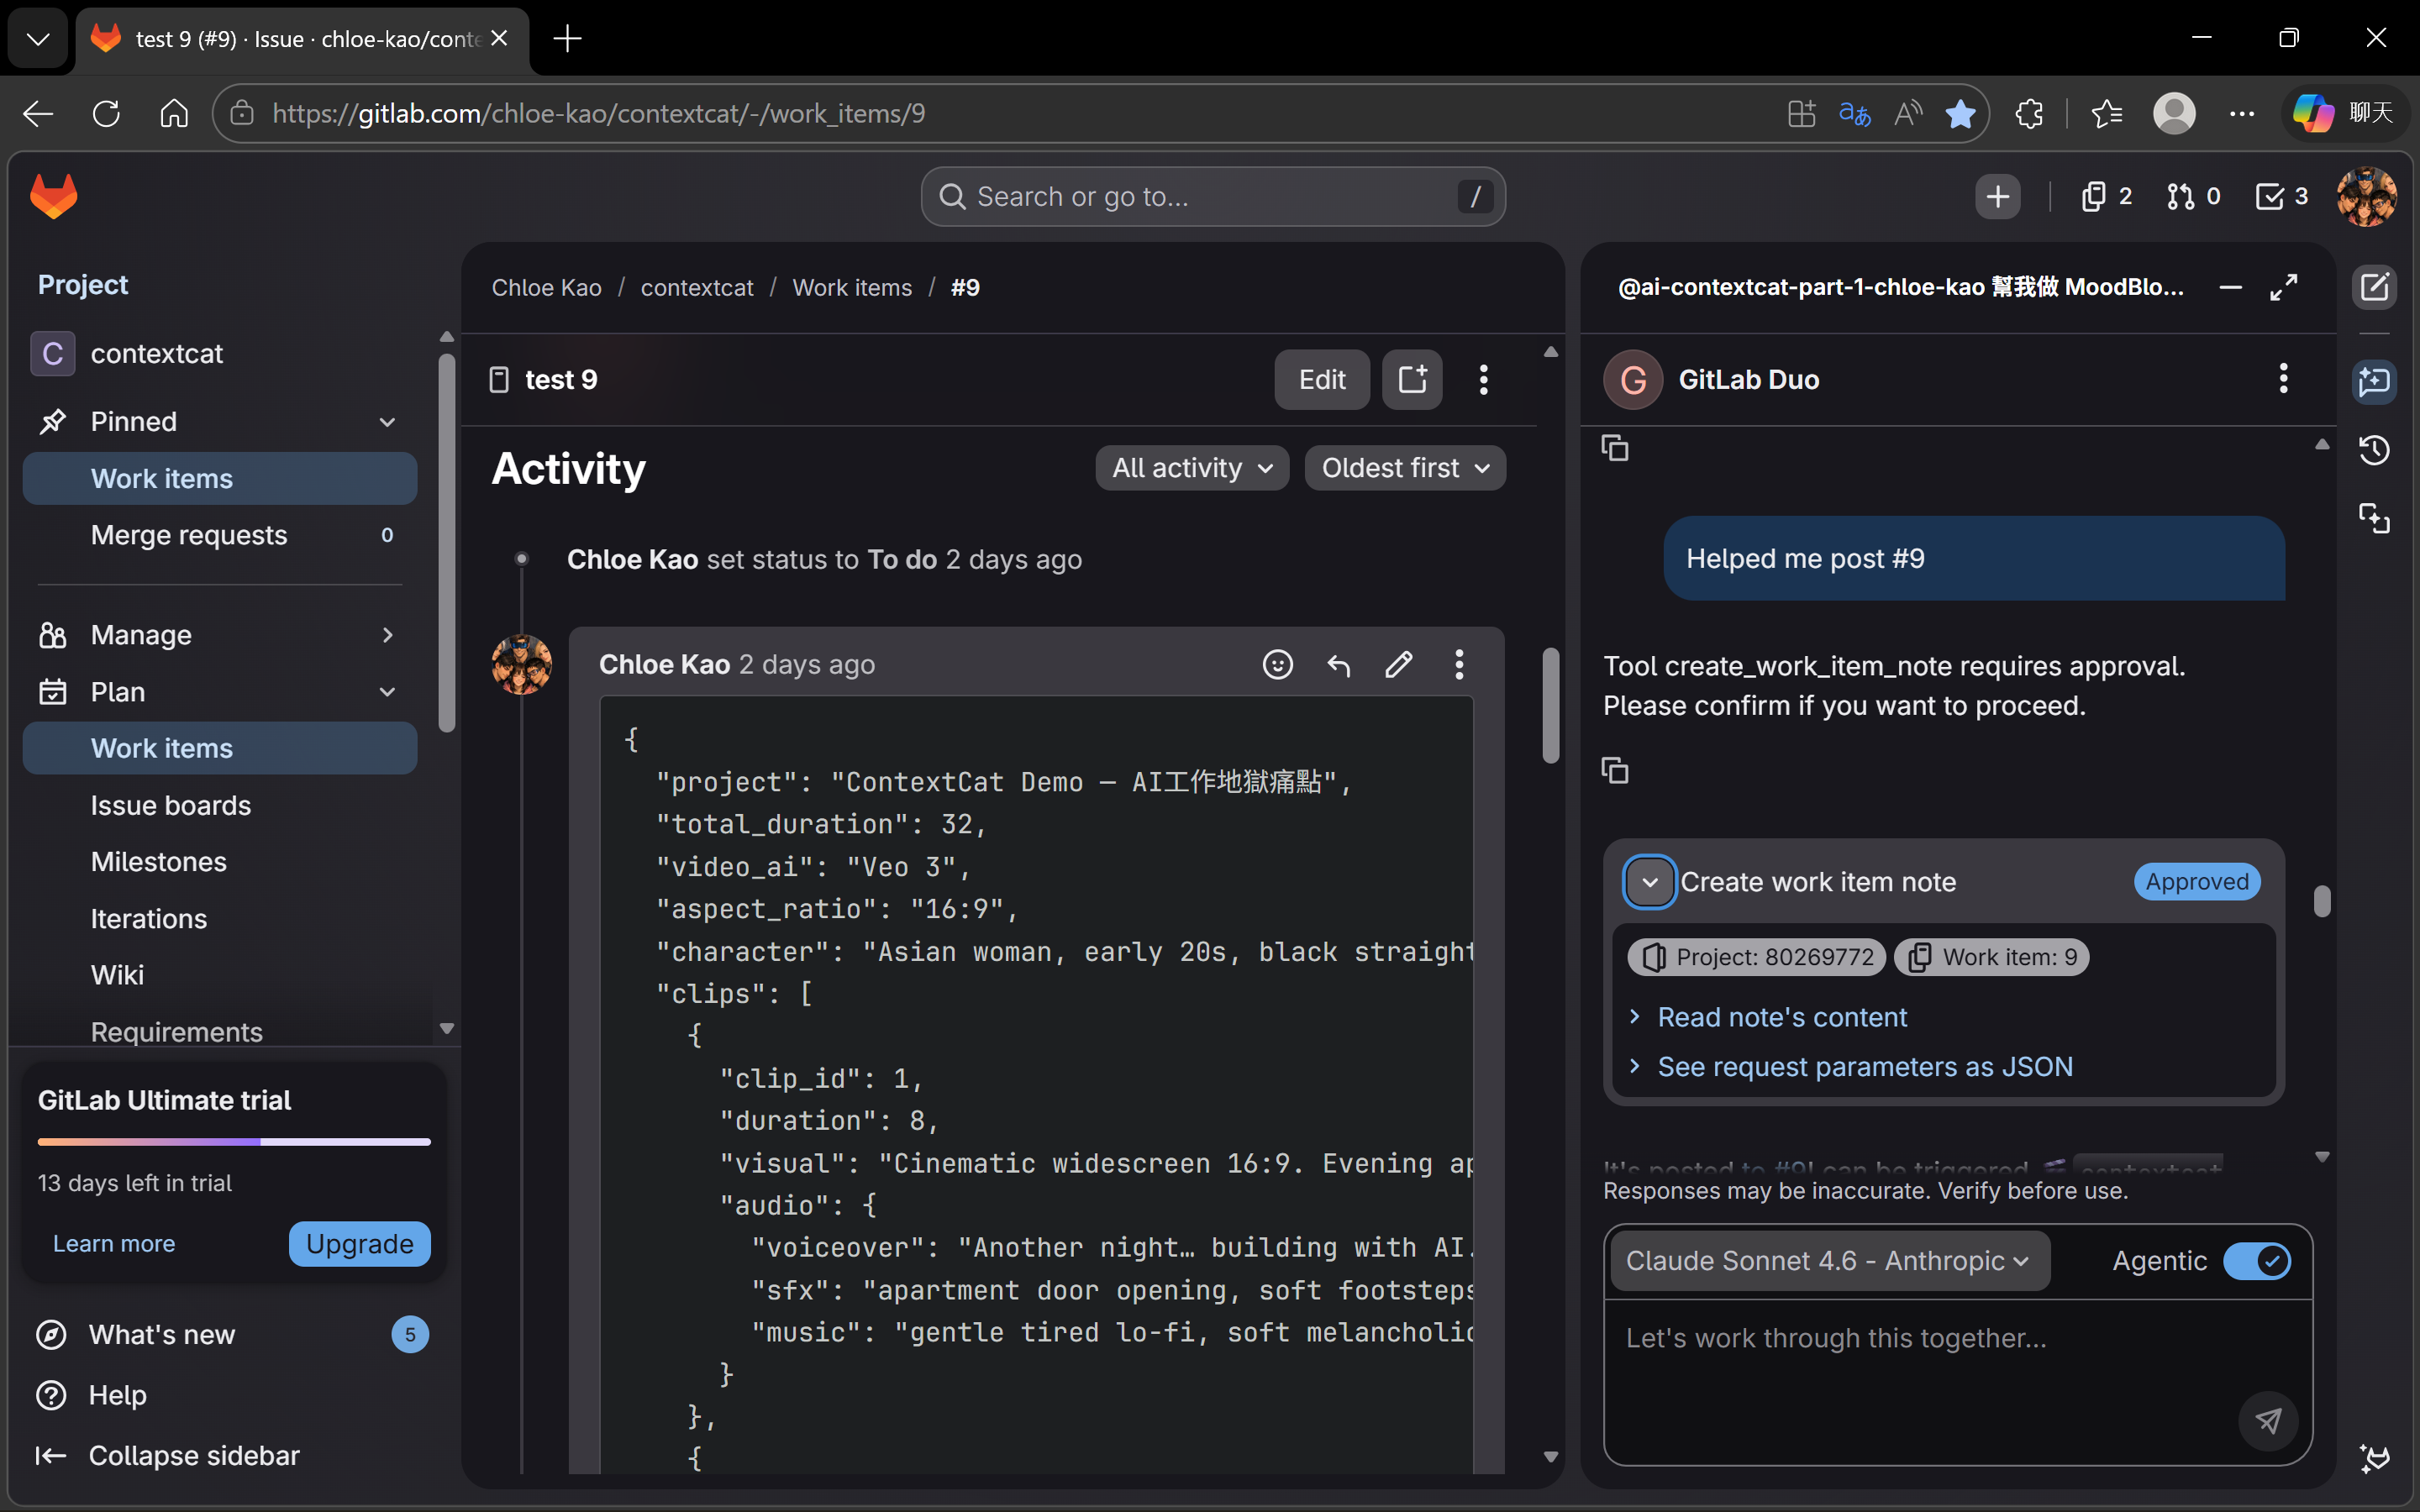
Task: Click the trial days progress bar
Action: [x=234, y=1141]
